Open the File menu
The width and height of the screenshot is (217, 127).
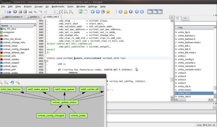pos(3,6)
